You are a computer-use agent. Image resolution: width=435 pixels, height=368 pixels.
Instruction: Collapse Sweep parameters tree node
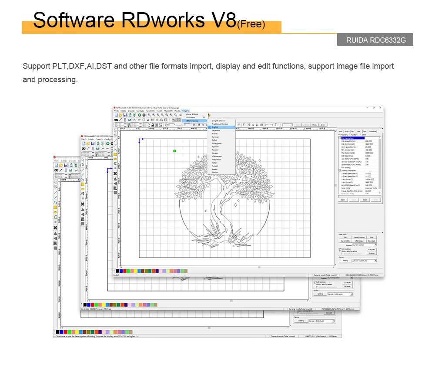[x=340, y=171]
